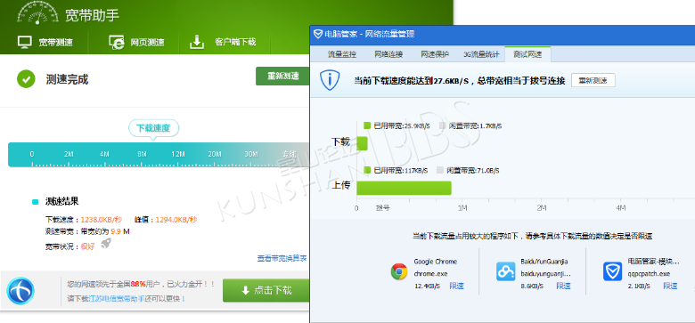Click the green checkmark next to 测速完成
The width and height of the screenshot is (695, 323).
(26, 79)
